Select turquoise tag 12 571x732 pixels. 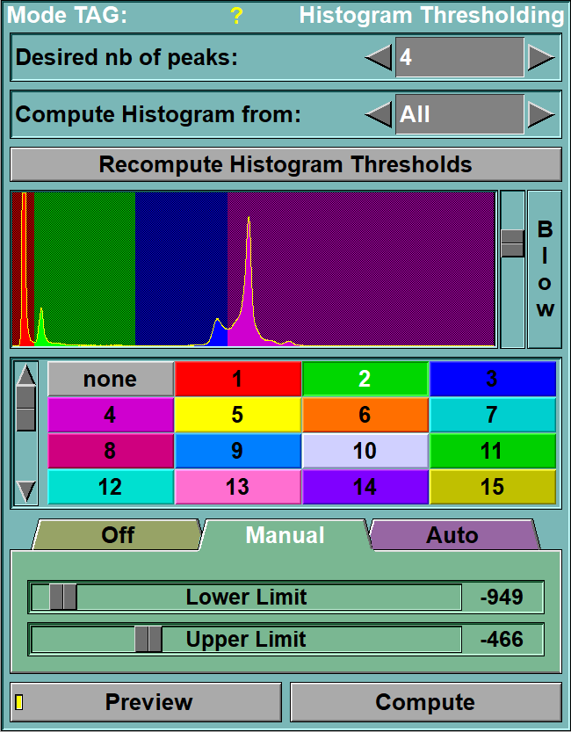pos(111,487)
